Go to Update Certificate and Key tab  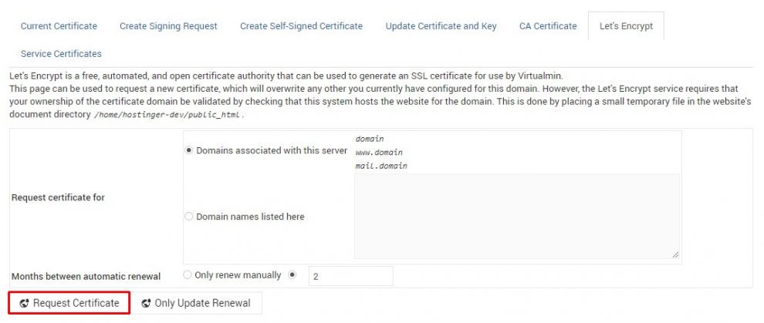(x=441, y=26)
